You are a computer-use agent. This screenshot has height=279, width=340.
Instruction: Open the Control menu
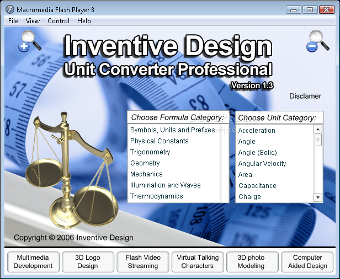coord(59,21)
